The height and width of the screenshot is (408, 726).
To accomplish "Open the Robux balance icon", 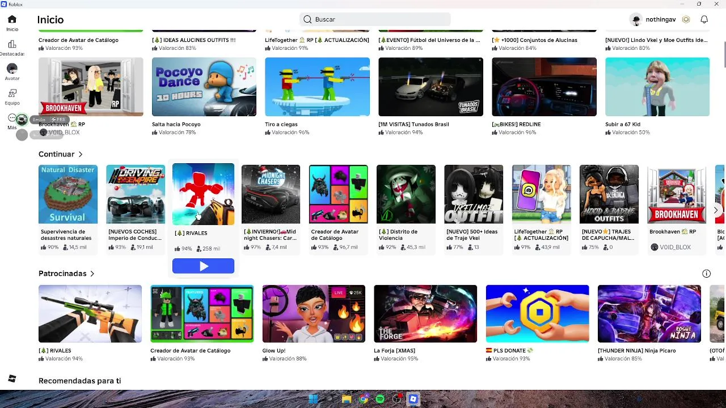I will [x=686, y=19].
